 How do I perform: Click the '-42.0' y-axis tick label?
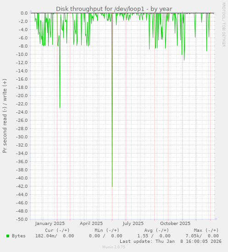pos(22,186)
